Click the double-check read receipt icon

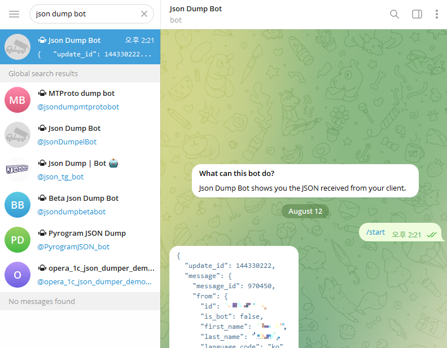[x=432, y=235]
